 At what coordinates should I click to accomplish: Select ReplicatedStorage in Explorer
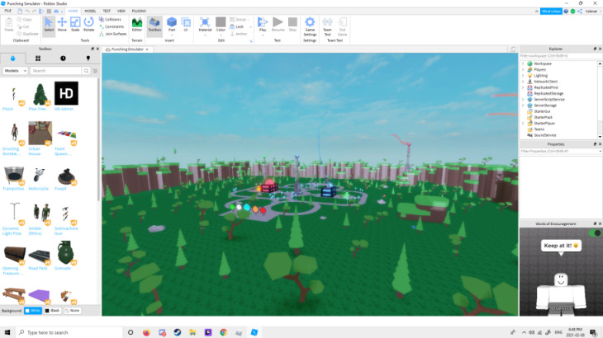[x=548, y=93]
